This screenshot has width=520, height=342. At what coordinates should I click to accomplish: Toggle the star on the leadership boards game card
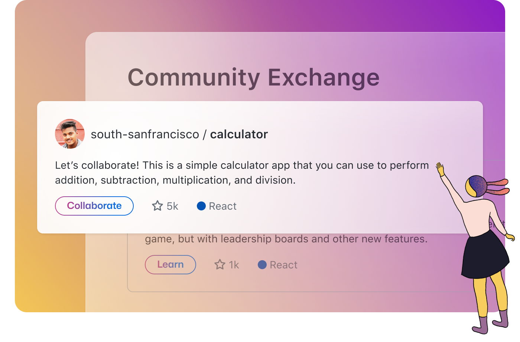(x=219, y=265)
